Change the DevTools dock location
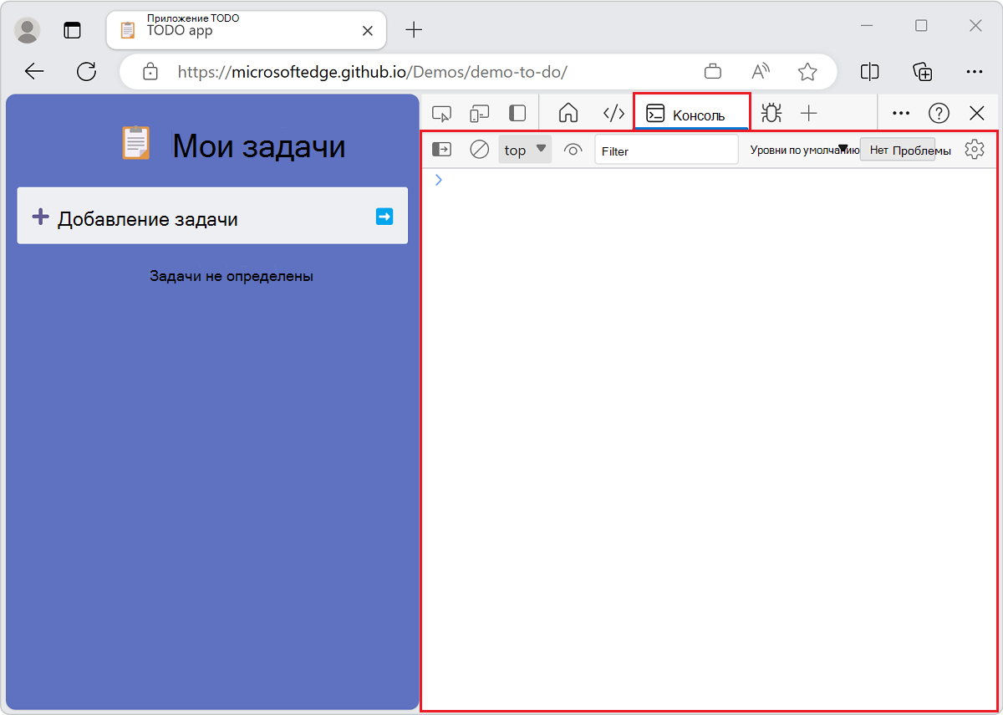This screenshot has height=715, width=1003. coord(517,113)
